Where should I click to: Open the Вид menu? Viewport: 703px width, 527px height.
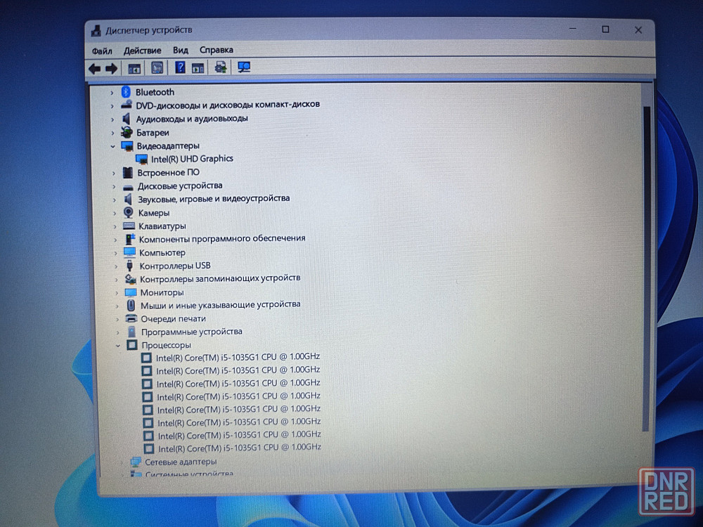coord(181,50)
